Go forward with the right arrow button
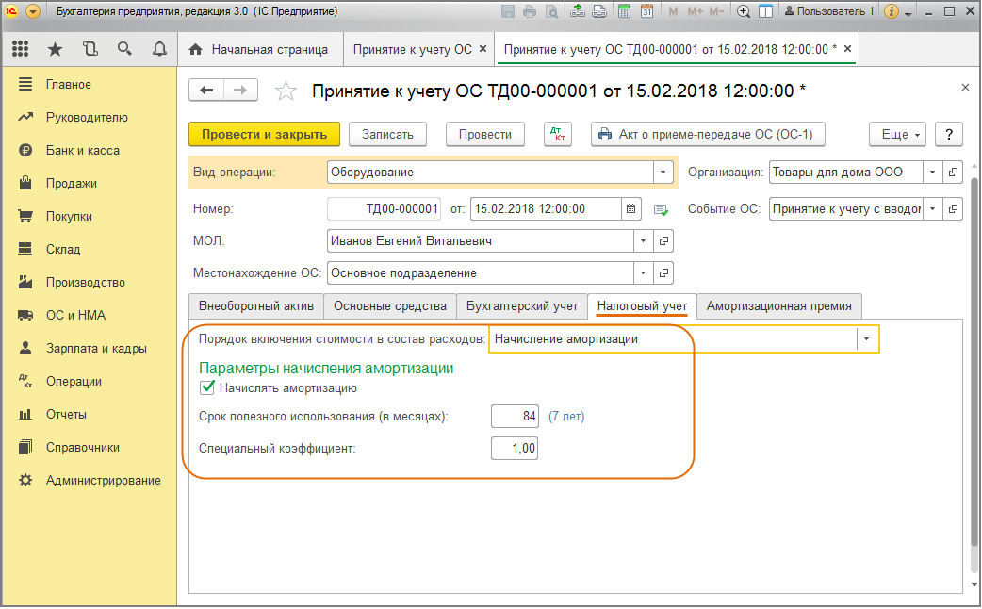982x609 pixels. tap(240, 91)
